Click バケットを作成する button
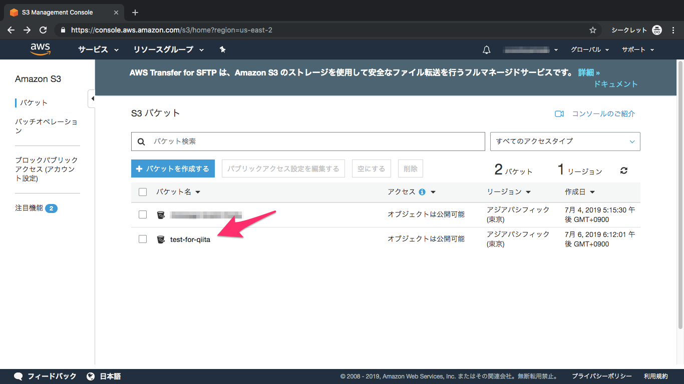 [173, 169]
